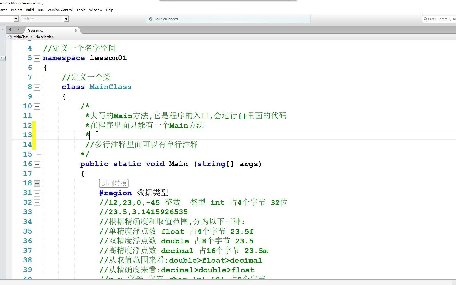Click the search magnifier icon
This screenshot has width=456, height=285.
point(425,19)
